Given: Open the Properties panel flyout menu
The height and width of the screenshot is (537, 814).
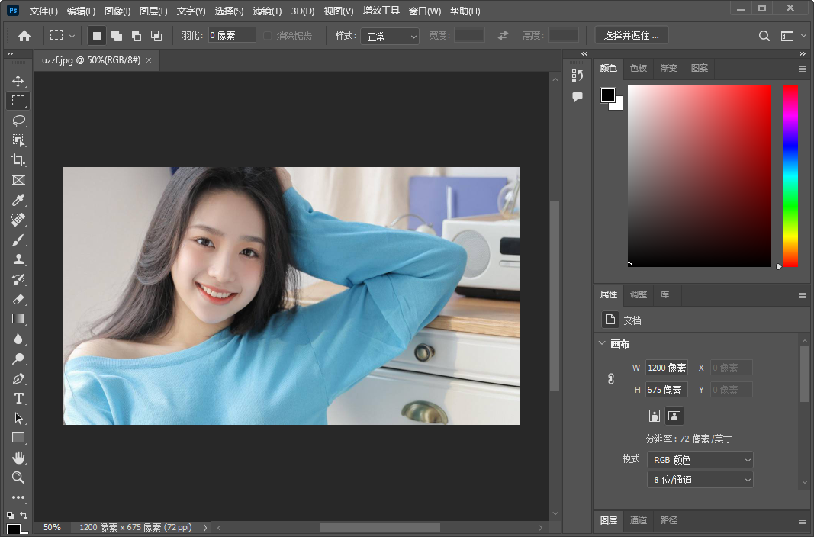Looking at the screenshot, I should coord(802,295).
